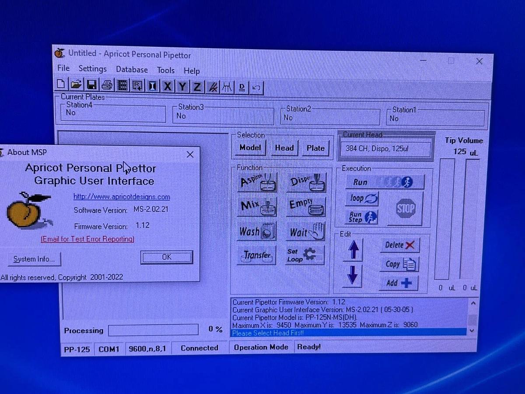Open a file with the folder icon
This screenshot has width=525, height=394.
coord(77,85)
